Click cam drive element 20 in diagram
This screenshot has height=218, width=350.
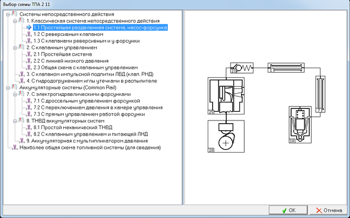226,137
